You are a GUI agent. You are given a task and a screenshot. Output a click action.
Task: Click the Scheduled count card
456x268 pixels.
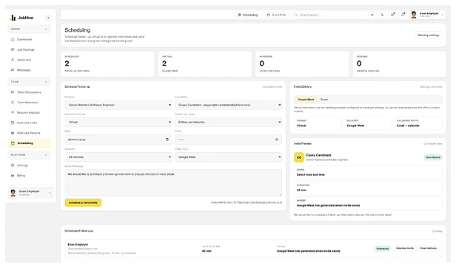[107, 64]
